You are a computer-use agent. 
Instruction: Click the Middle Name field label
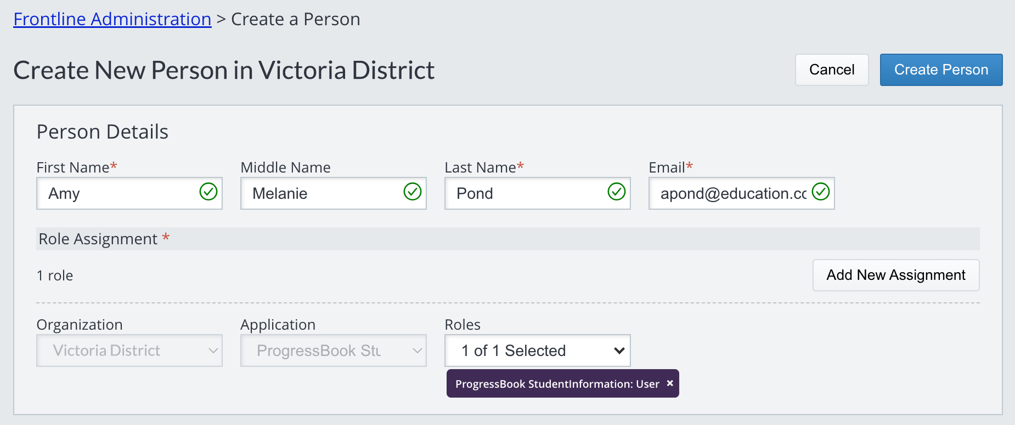click(x=286, y=168)
